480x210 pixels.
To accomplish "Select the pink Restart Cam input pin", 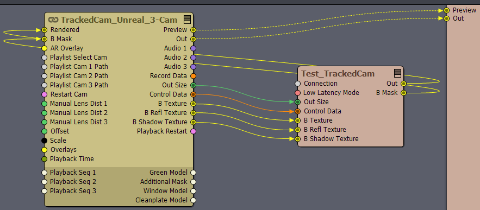I will 45,94.
